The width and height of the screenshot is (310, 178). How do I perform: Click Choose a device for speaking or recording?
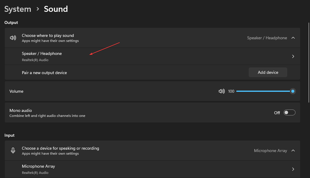pos(60,148)
